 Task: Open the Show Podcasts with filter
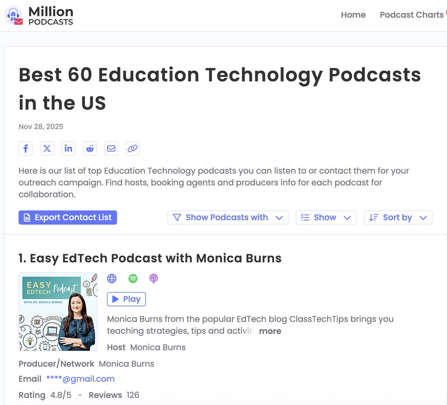(228, 217)
